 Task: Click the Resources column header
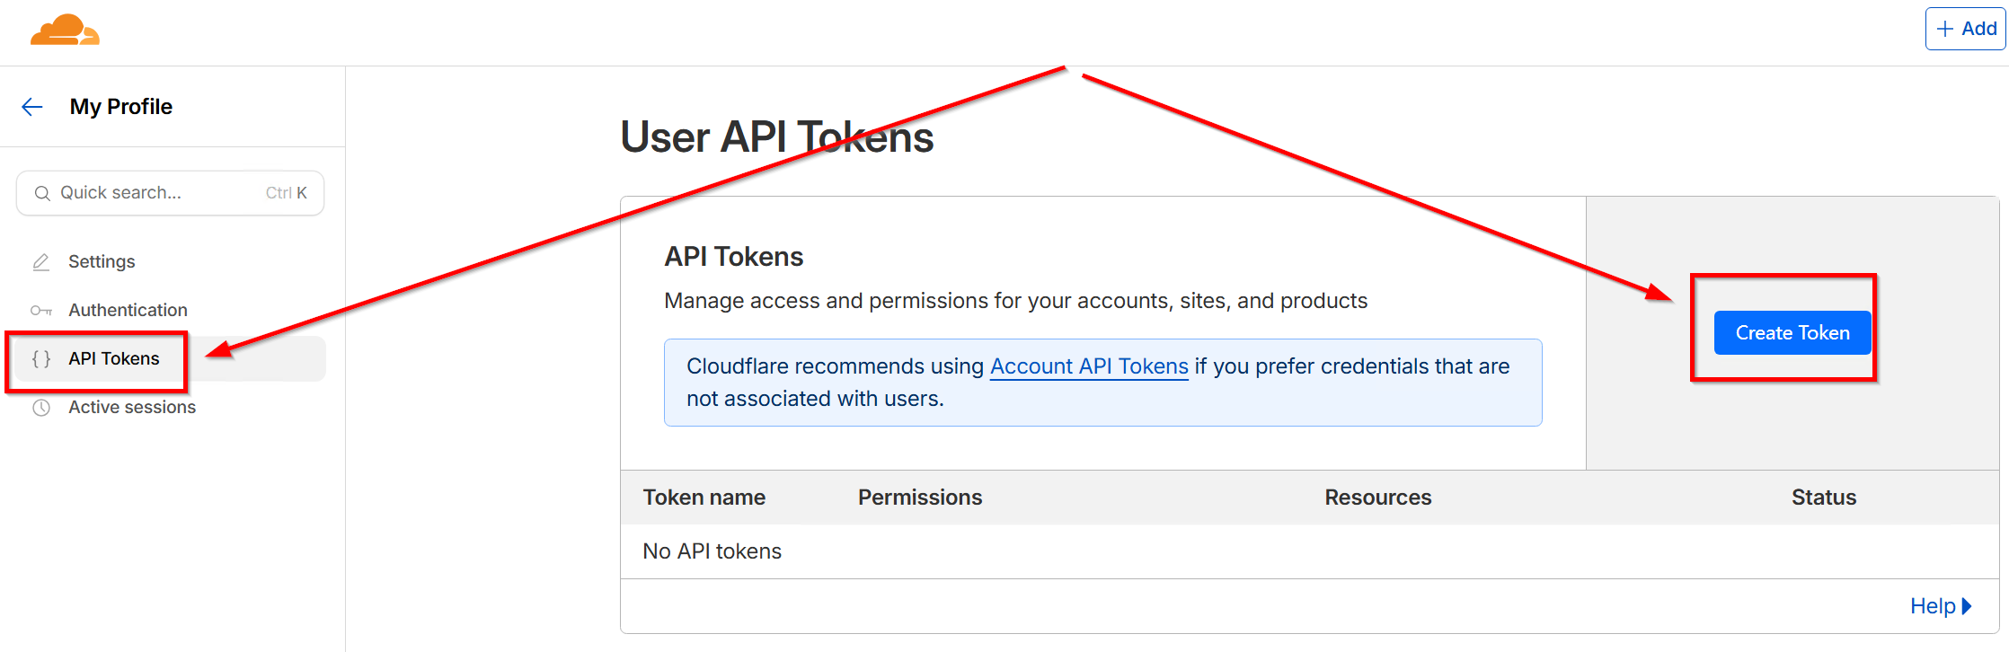pos(1378,498)
